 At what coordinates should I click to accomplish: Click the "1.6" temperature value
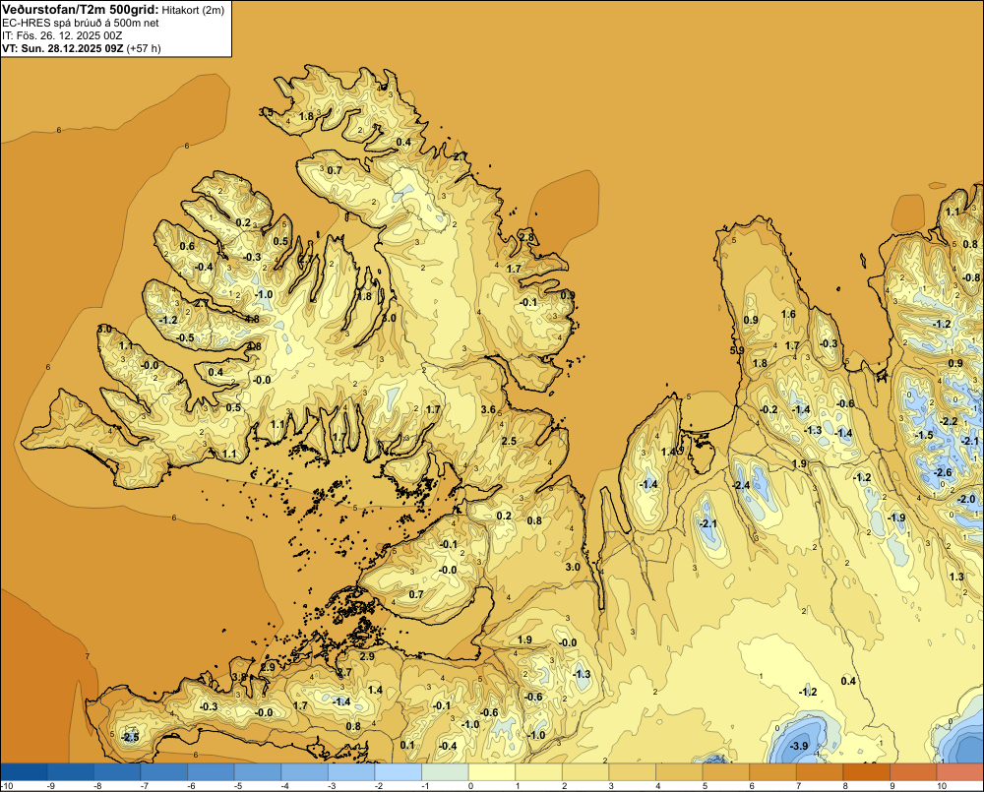(788, 315)
